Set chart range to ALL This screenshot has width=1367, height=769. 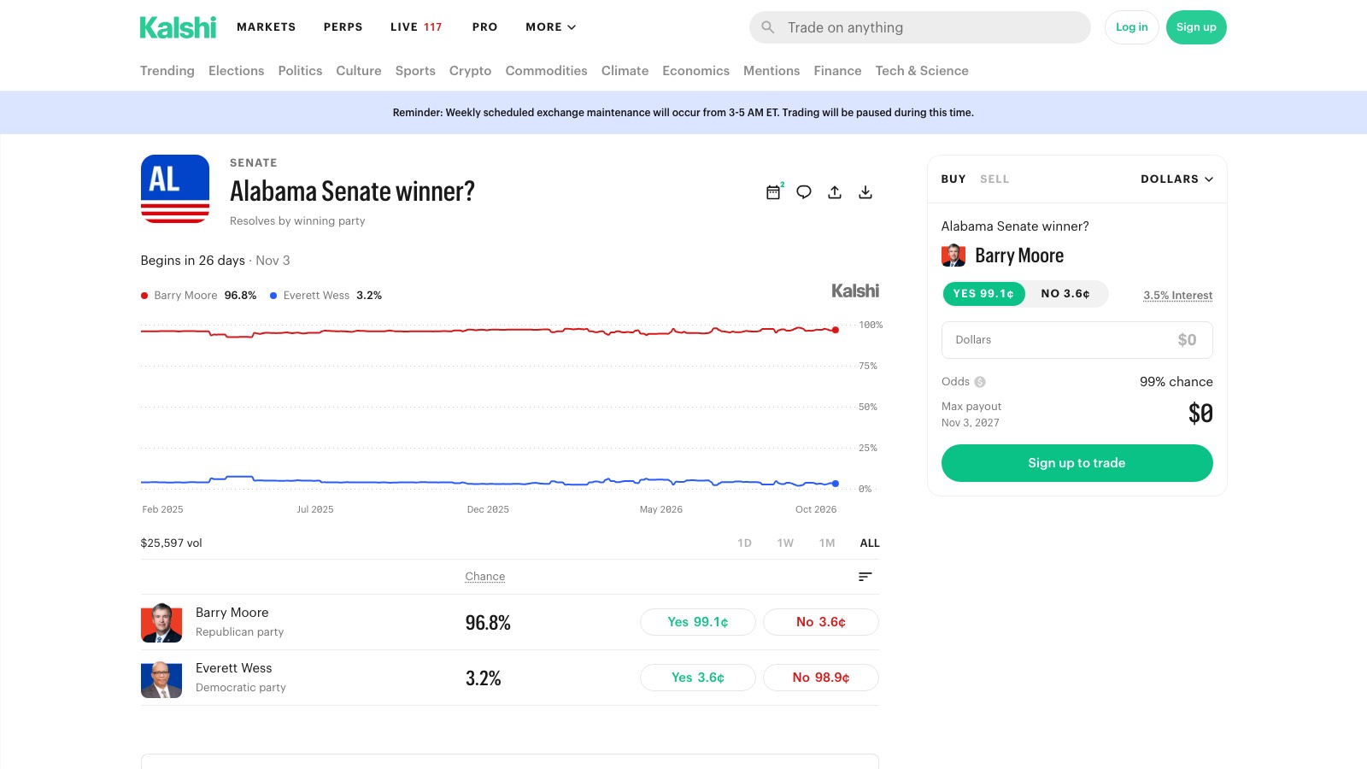click(870, 543)
